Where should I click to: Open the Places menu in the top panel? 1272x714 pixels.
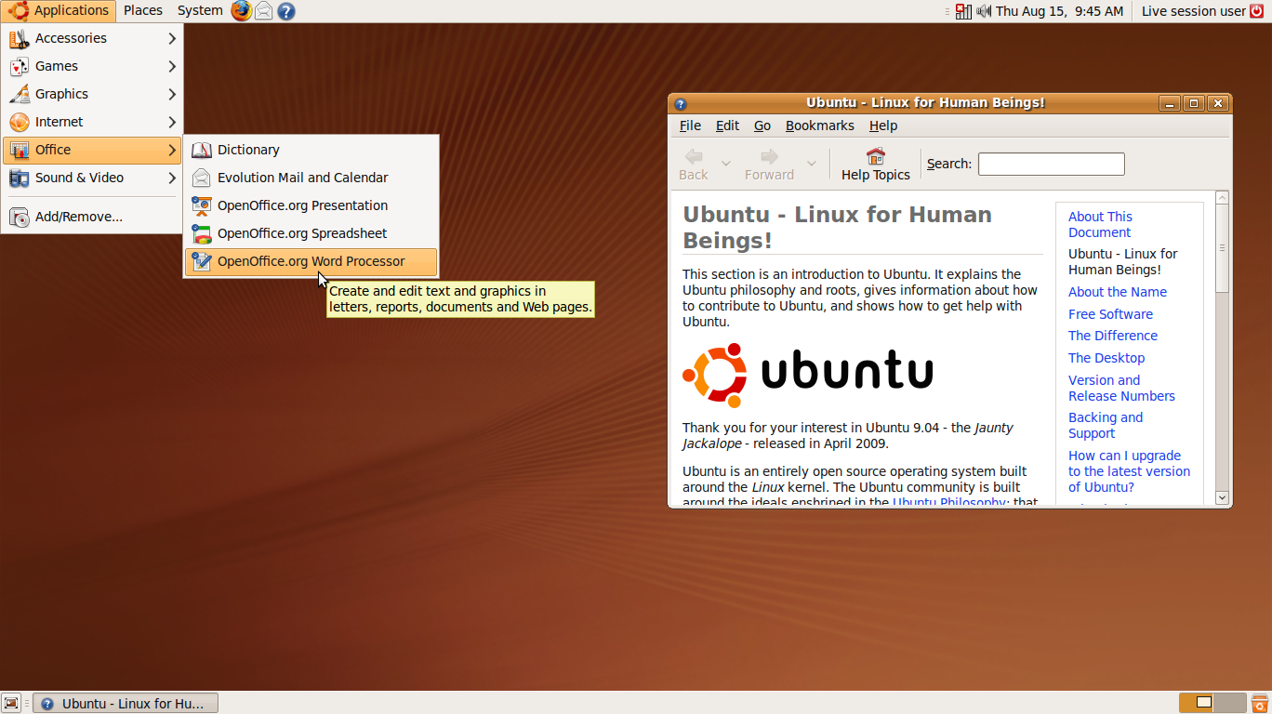[x=142, y=10]
